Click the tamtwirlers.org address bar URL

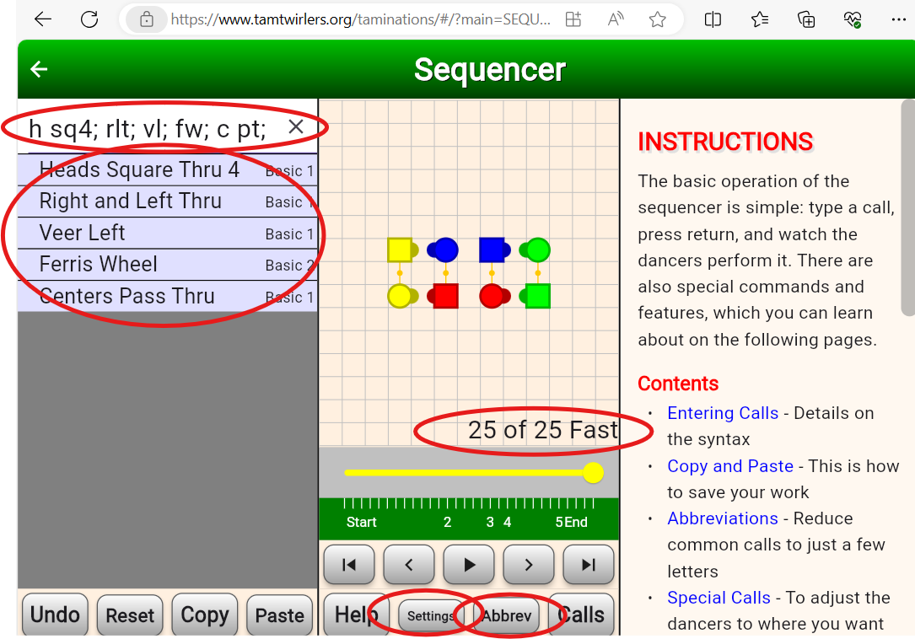[x=360, y=19]
